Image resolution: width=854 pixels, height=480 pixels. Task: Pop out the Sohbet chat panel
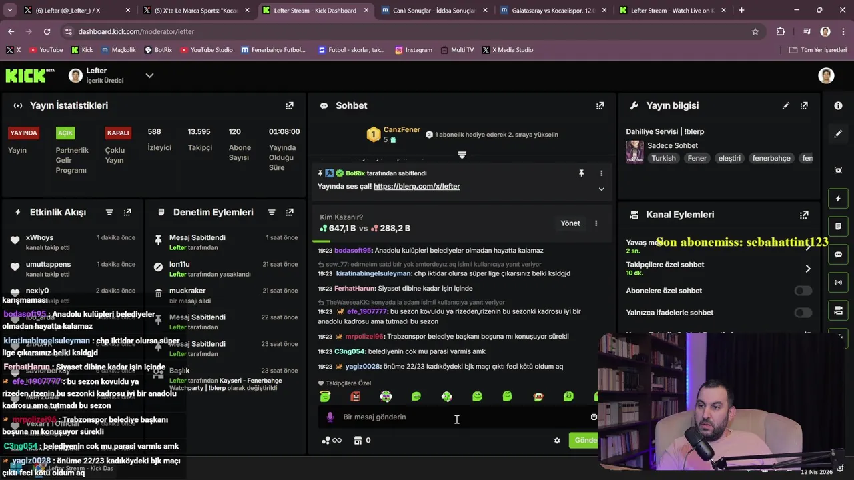(600, 105)
